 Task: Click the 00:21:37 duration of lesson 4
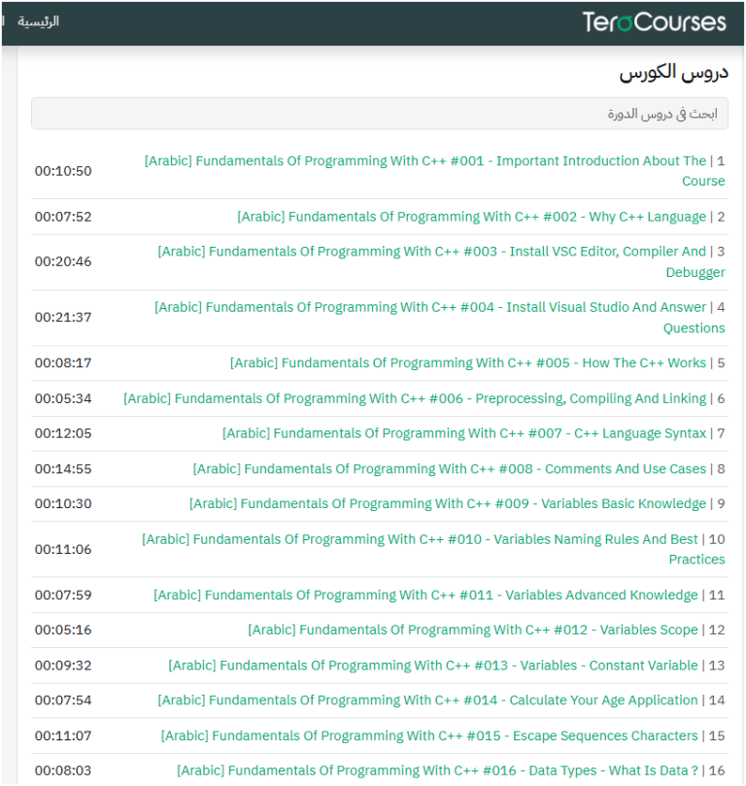pyautogui.click(x=63, y=318)
